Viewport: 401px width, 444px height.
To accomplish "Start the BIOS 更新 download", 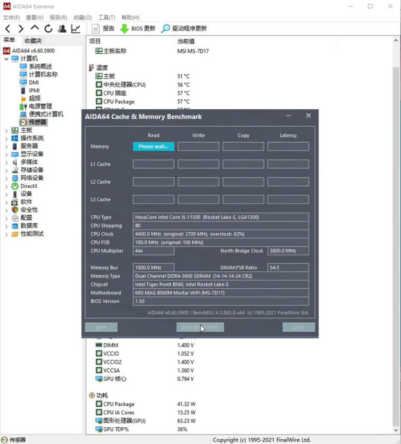I will coord(138,29).
